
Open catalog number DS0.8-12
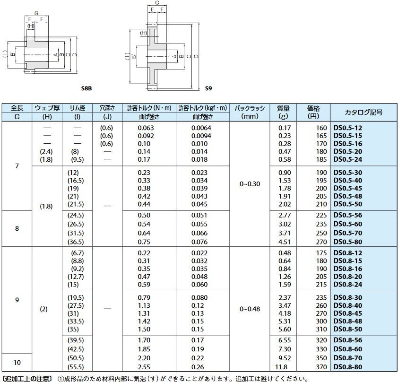point(347,253)
